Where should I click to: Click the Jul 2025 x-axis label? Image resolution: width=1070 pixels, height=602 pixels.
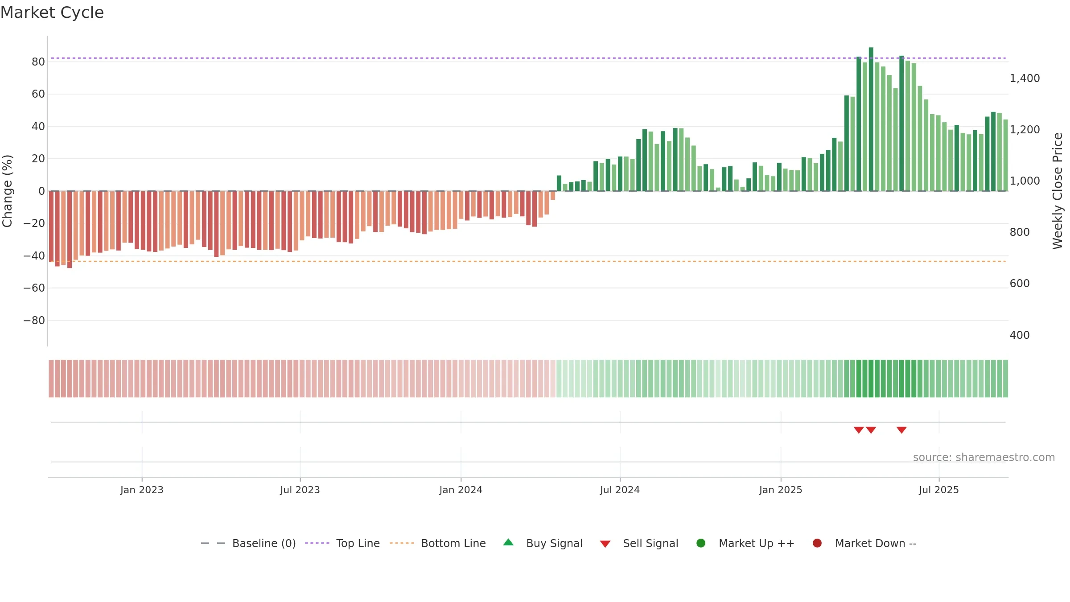(939, 490)
